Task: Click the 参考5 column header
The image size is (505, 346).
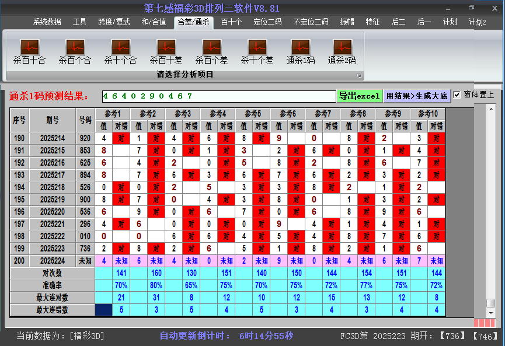Action: 252,114
